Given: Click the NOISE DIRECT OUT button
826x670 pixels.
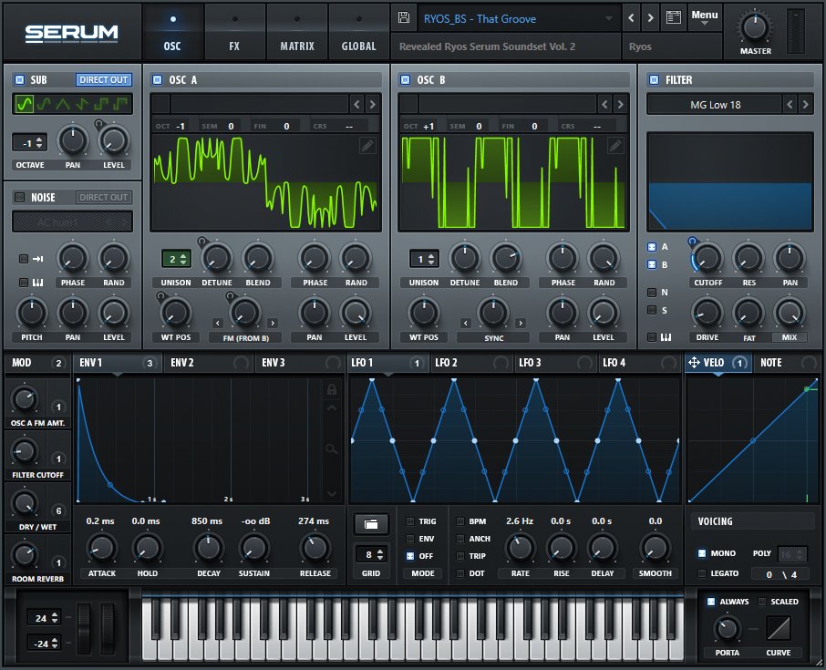Looking at the screenshot, I should (103, 197).
